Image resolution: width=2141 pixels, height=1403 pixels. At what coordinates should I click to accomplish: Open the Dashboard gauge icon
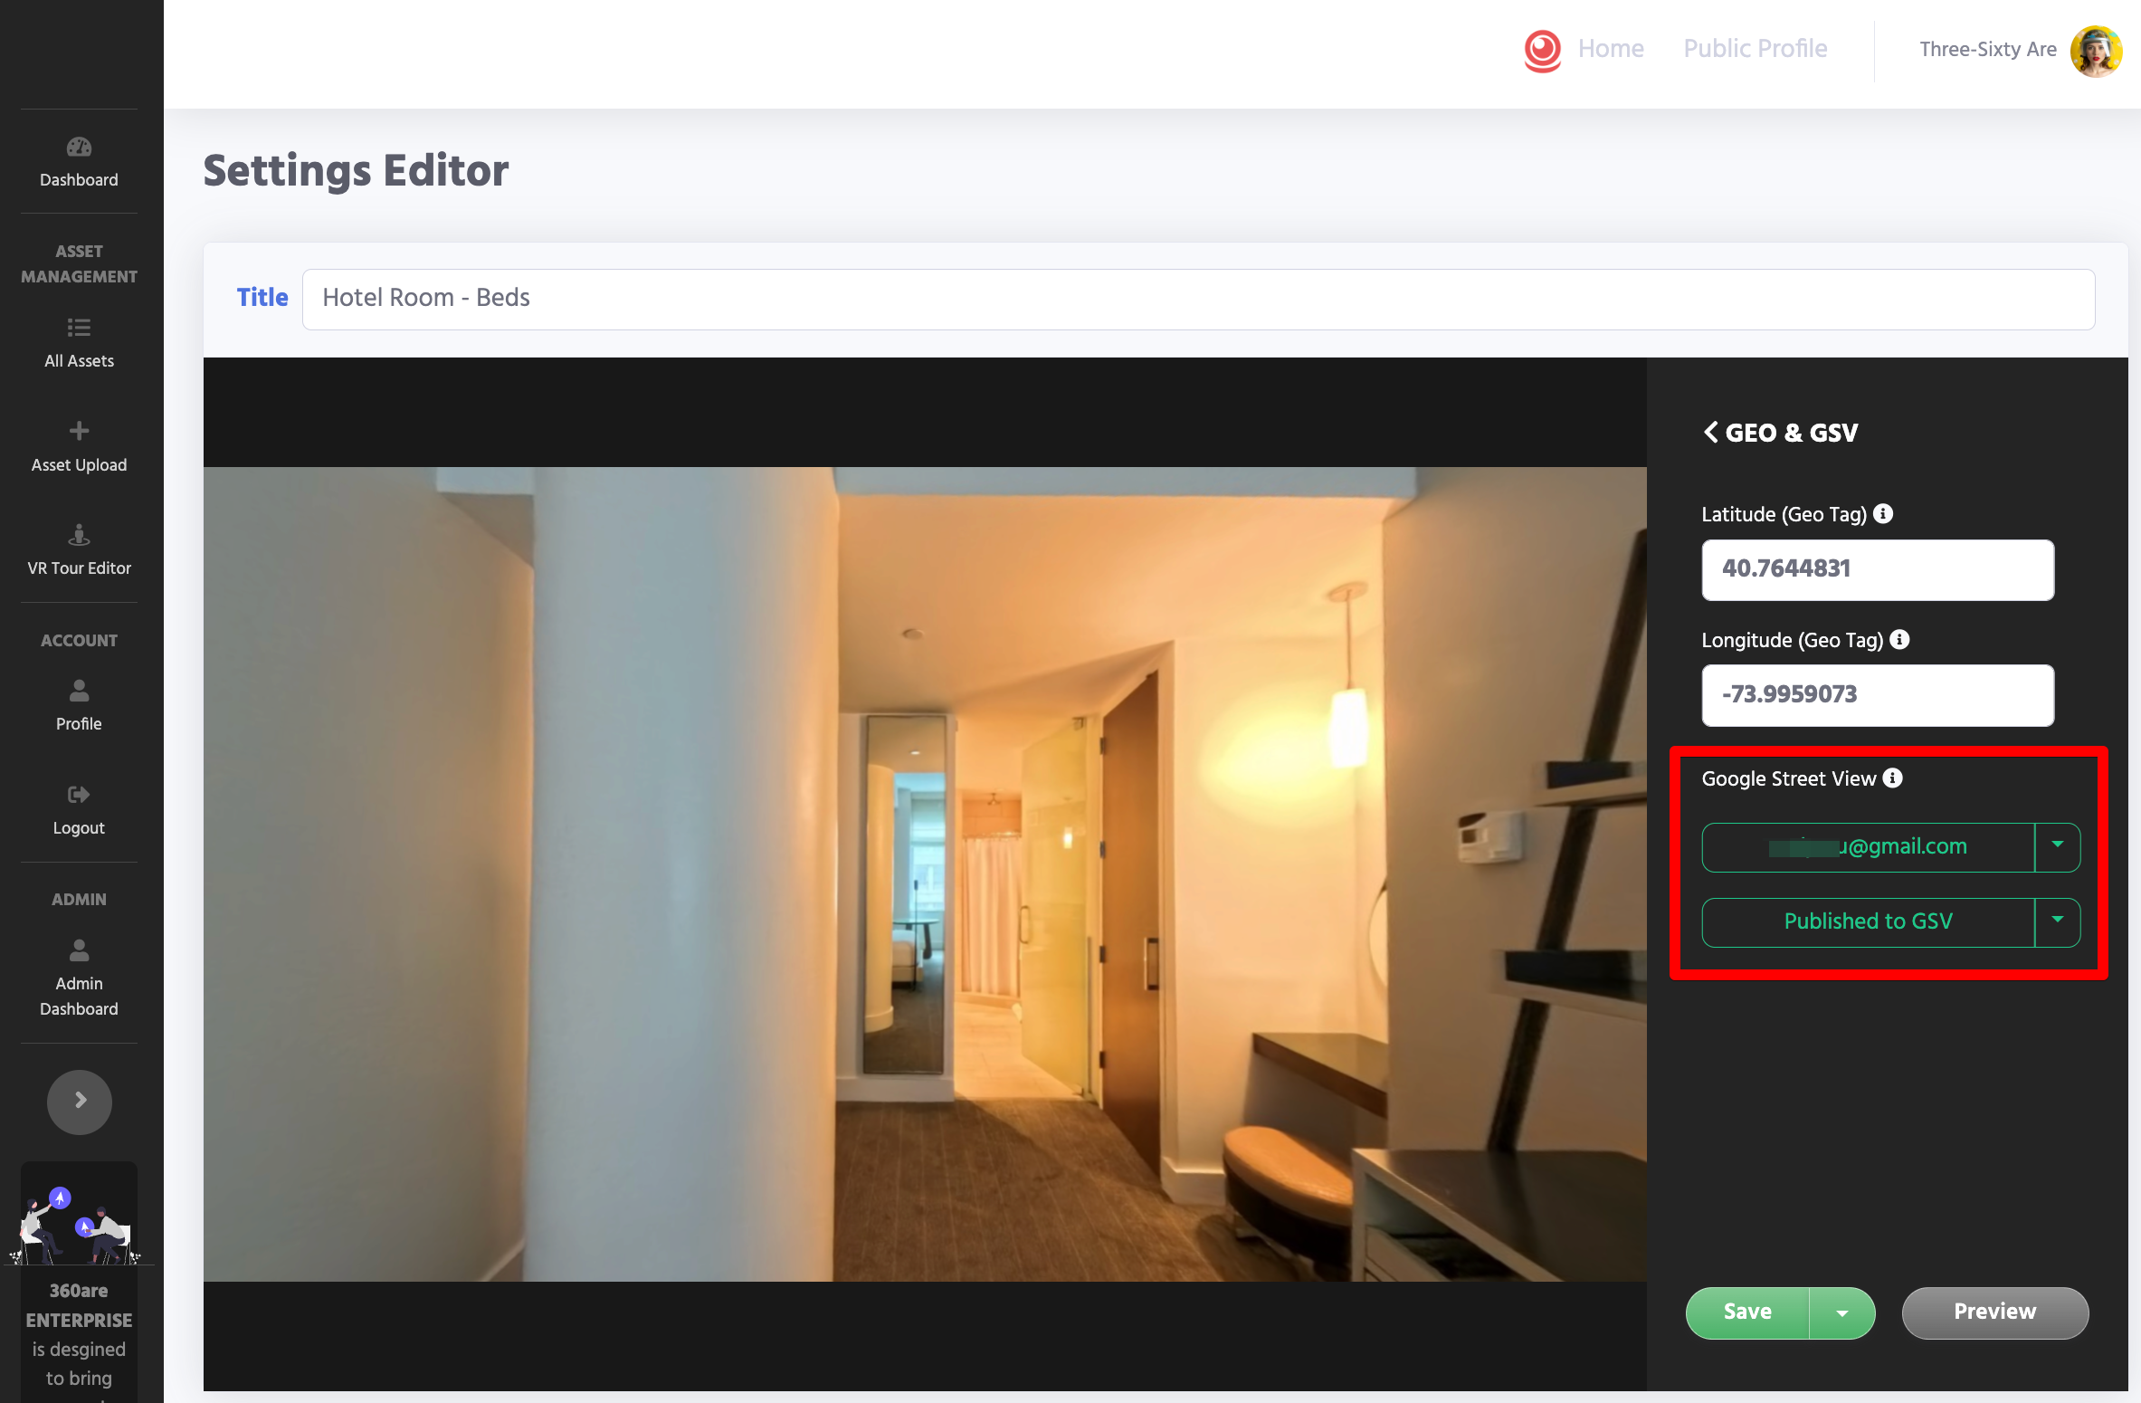coord(79,147)
